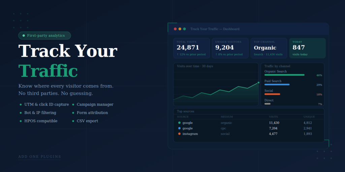345x172 pixels.
Task: Click the 4,477 visits cell
Action: (273, 134)
